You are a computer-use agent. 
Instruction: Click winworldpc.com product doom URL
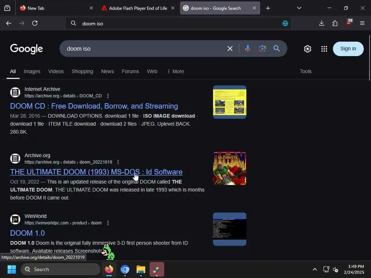[63, 223]
